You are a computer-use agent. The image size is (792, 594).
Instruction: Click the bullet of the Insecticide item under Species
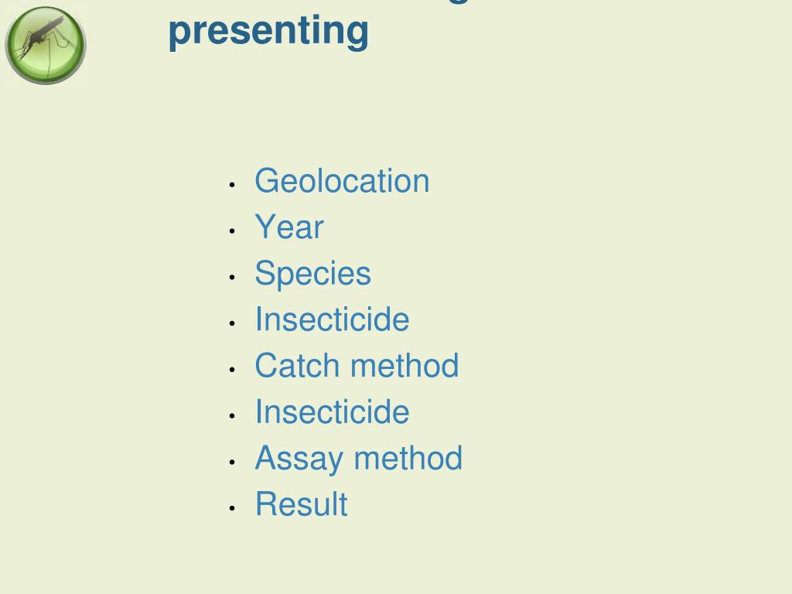point(232,323)
